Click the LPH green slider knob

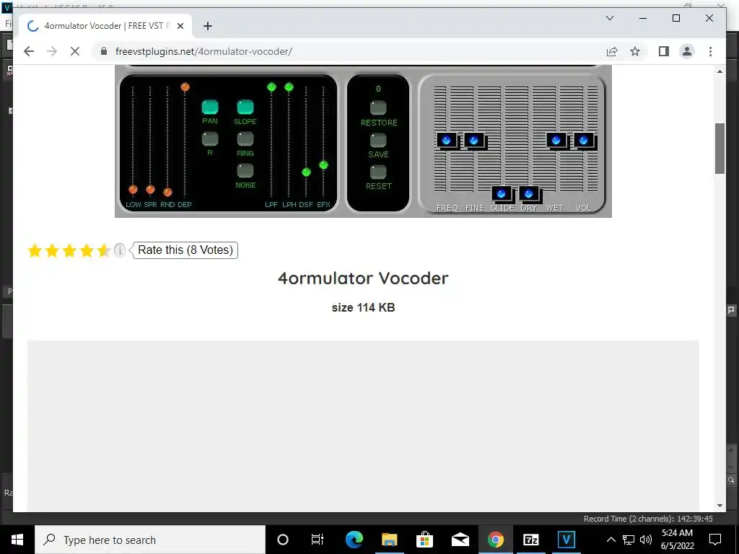(289, 87)
